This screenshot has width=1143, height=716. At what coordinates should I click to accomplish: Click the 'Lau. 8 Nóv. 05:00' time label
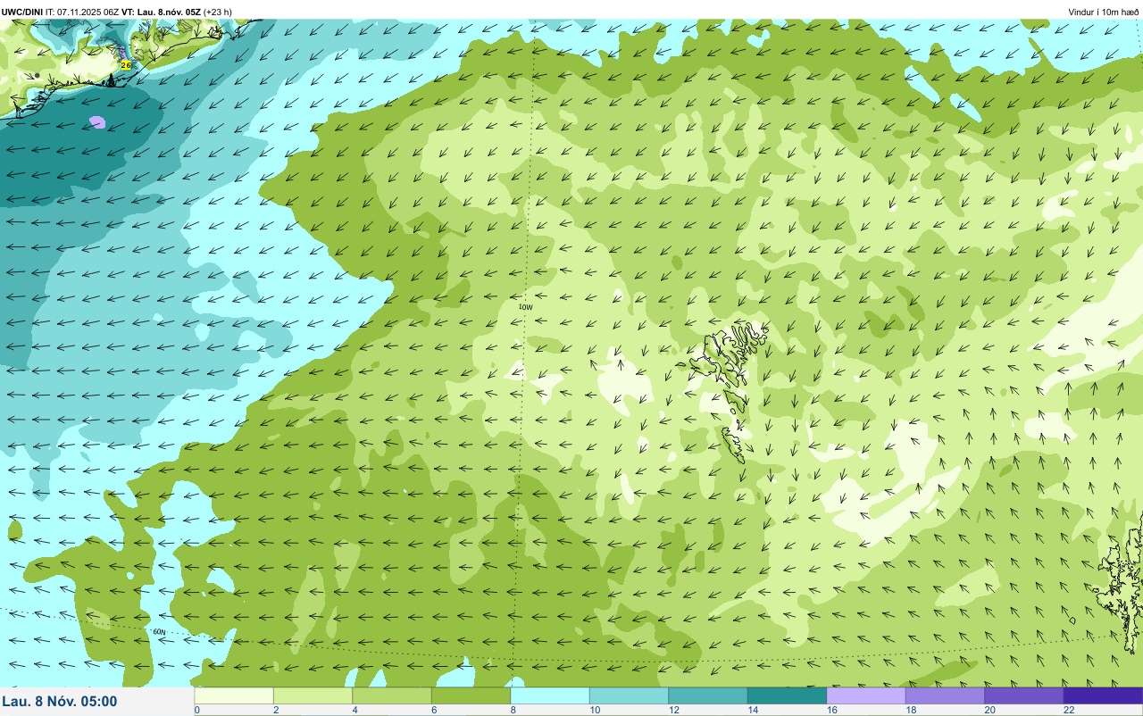pos(60,702)
